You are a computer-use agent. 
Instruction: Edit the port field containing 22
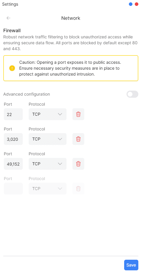(13, 114)
